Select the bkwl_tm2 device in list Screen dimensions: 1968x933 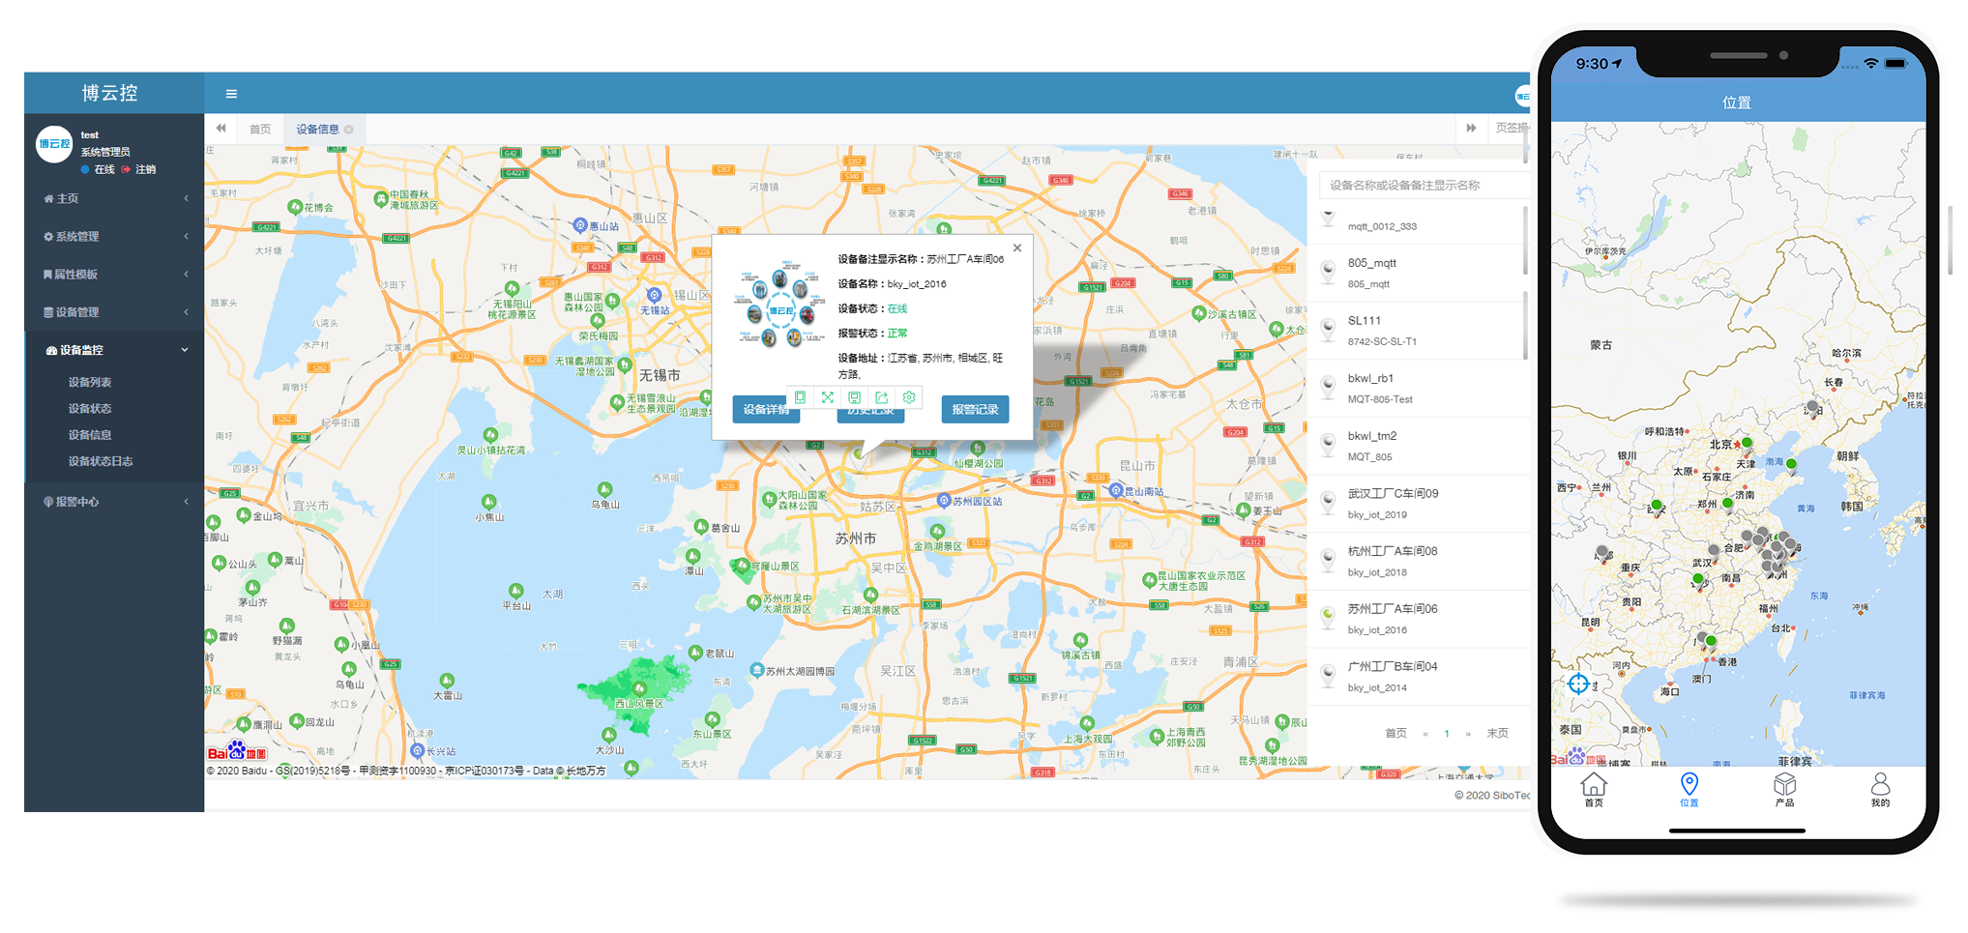tap(1417, 446)
